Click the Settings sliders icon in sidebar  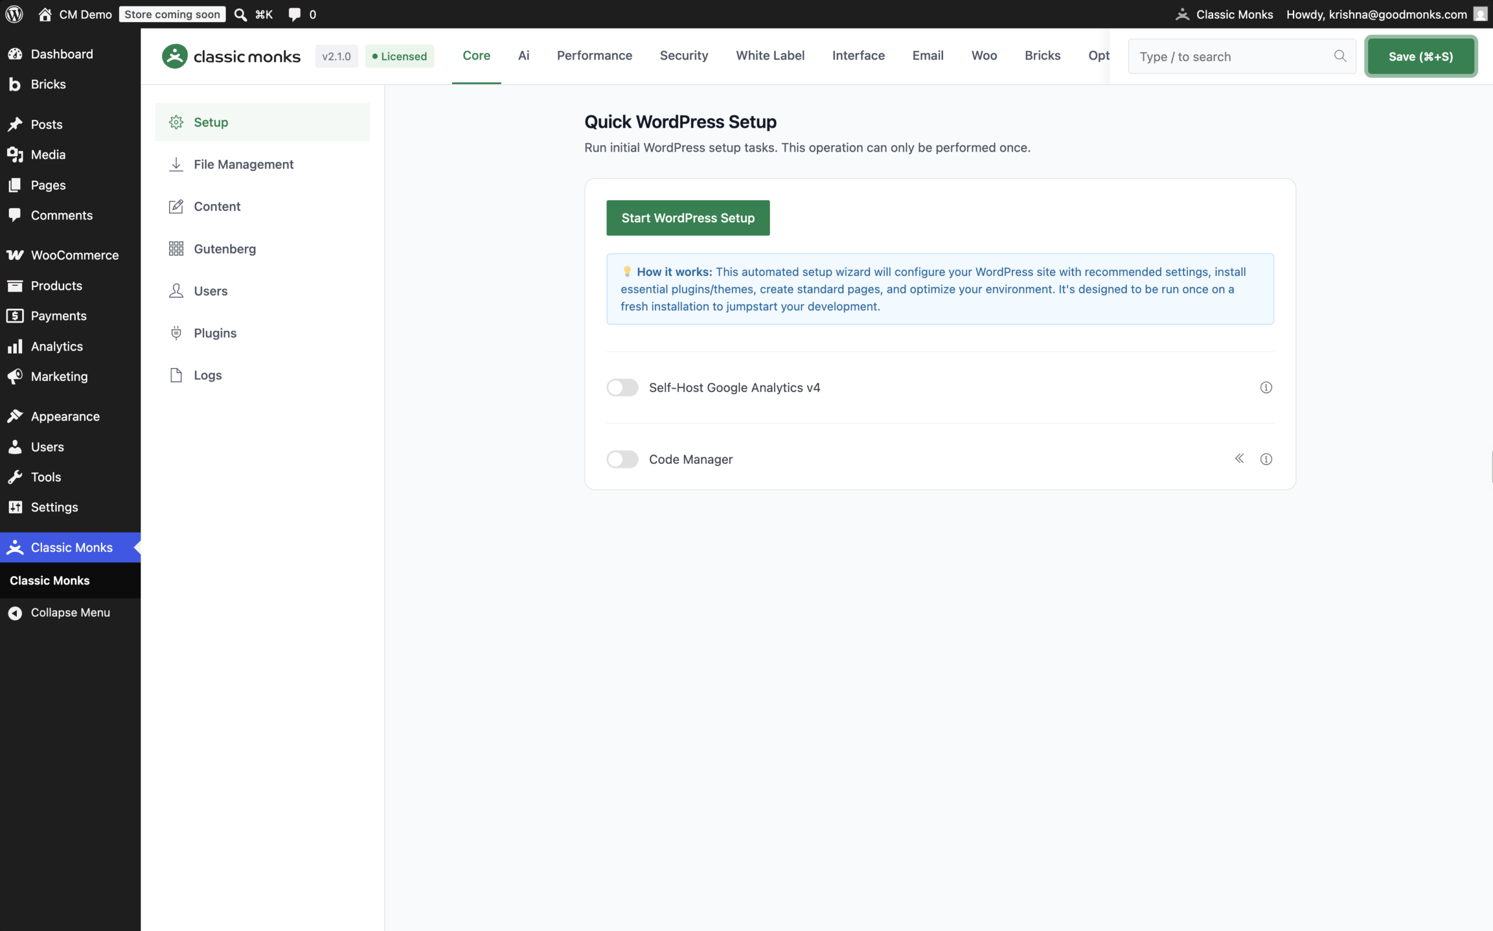[x=15, y=507]
